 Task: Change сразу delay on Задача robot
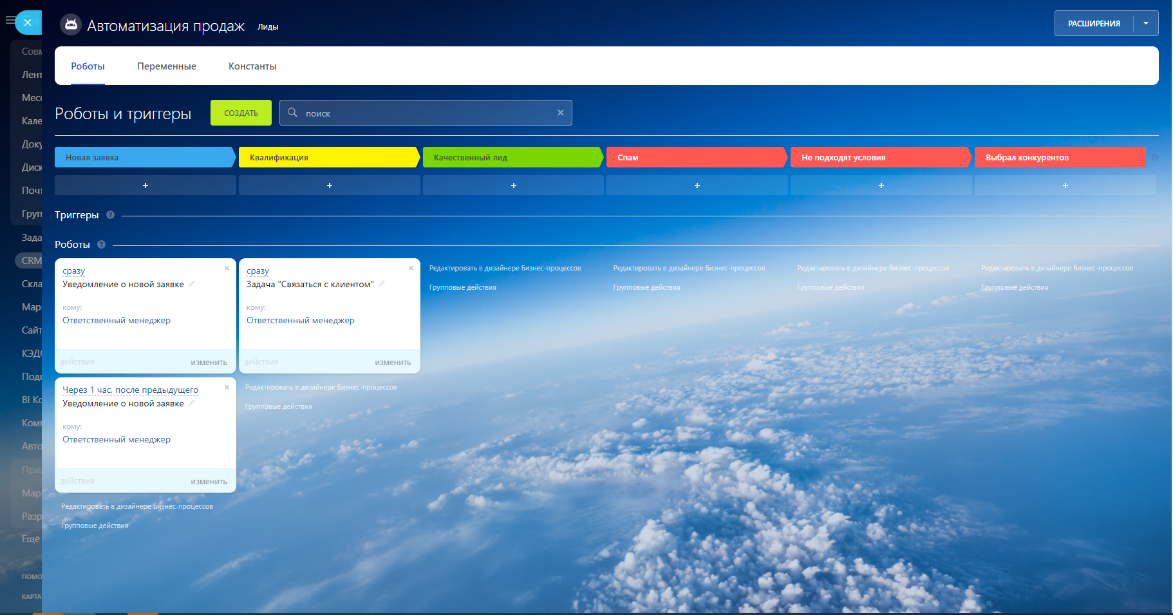[x=258, y=271]
